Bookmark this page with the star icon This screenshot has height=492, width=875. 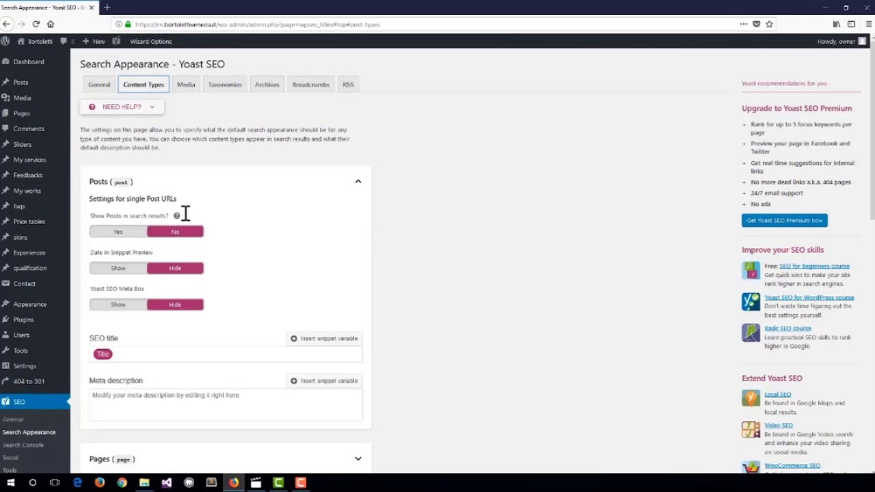(x=769, y=24)
